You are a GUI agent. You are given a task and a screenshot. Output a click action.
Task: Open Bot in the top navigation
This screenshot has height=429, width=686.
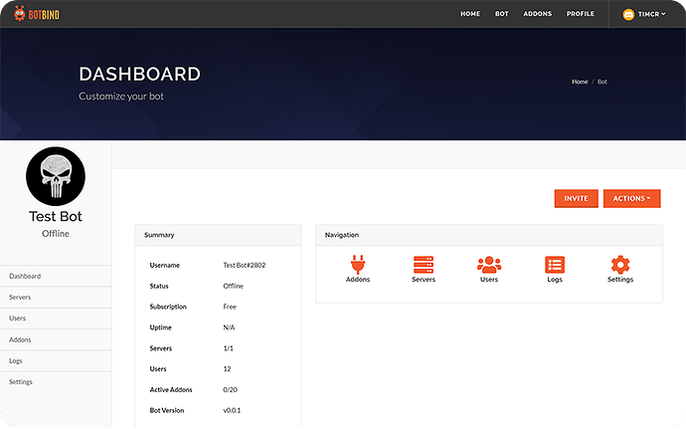[x=502, y=14]
